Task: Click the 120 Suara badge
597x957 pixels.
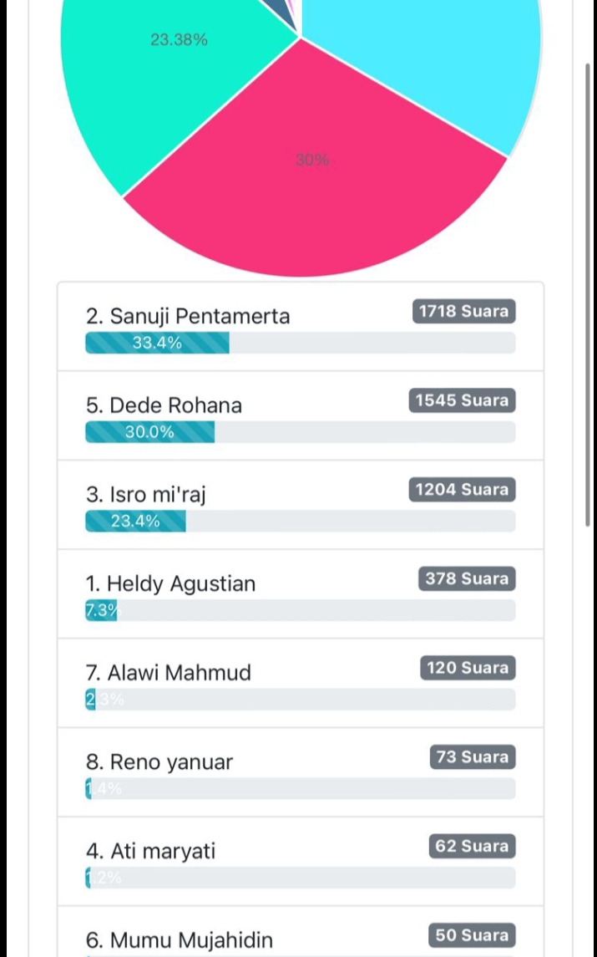Action: pyautogui.click(x=468, y=669)
